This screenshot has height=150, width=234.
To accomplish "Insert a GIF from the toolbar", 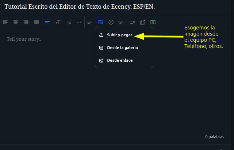I will point(122,22).
